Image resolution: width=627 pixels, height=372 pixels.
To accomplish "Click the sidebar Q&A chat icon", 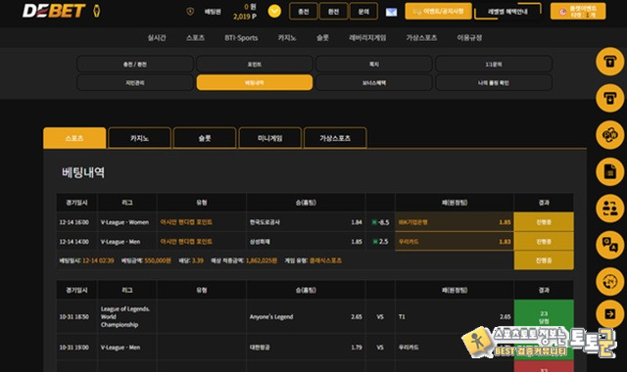I will tap(609, 245).
